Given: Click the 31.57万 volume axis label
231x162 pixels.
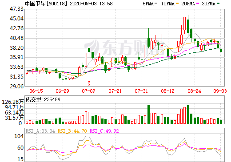Looking at the screenshot, I should (x=14, y=118).
